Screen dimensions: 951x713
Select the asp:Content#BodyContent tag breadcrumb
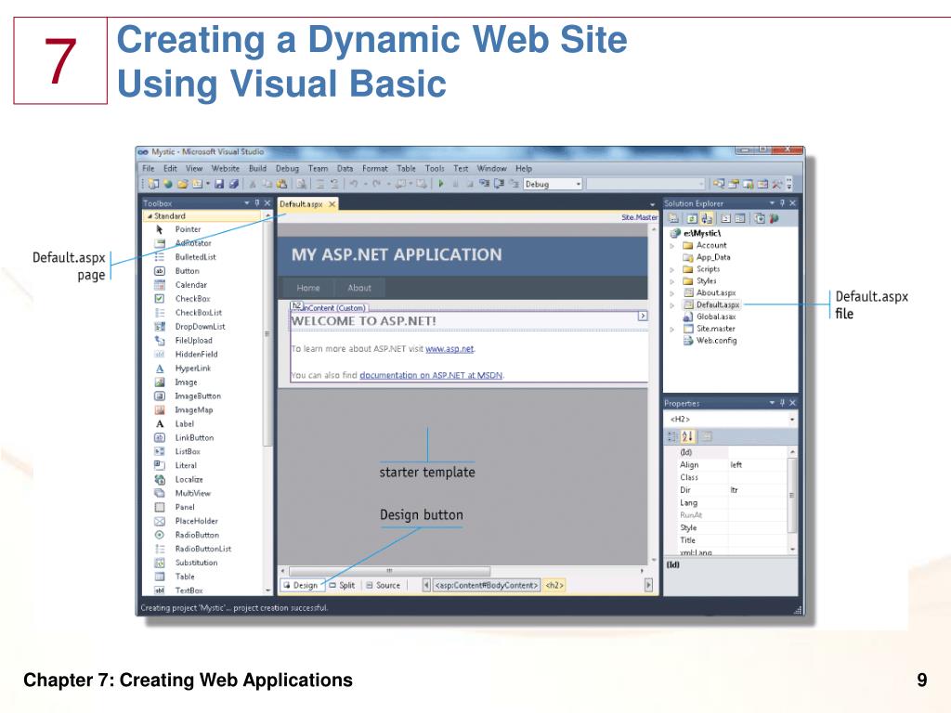(487, 585)
